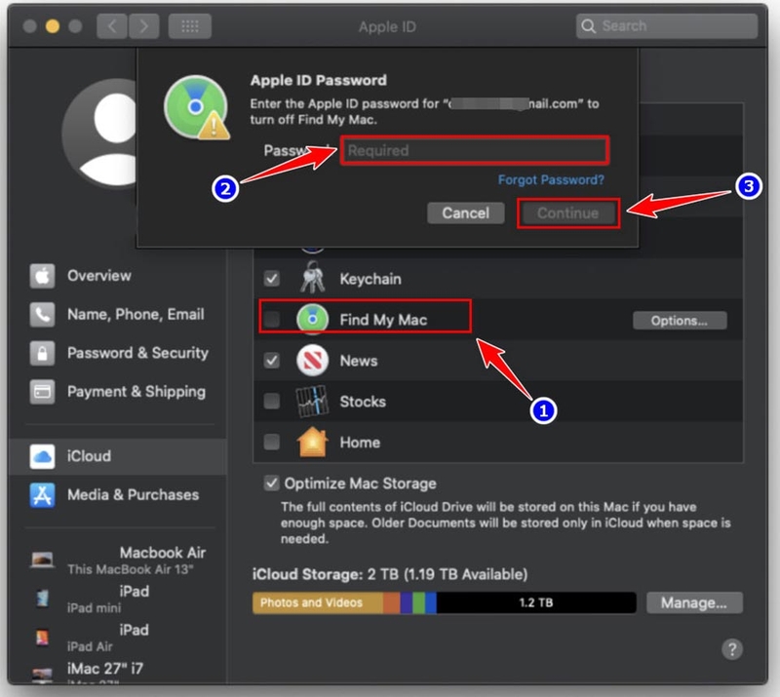This screenshot has height=697, width=780.
Task: Toggle the Find My Mac checkbox
Action: pos(272,319)
